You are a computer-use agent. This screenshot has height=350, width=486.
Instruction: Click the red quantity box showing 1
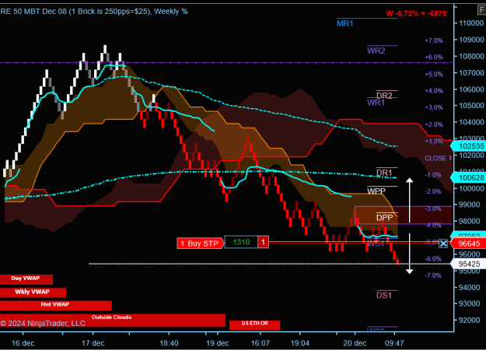(x=263, y=242)
